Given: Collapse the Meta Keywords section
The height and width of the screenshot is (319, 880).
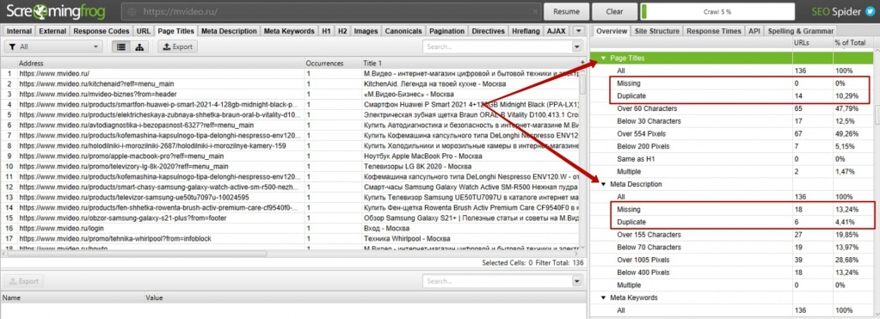Looking at the screenshot, I should coord(604,298).
